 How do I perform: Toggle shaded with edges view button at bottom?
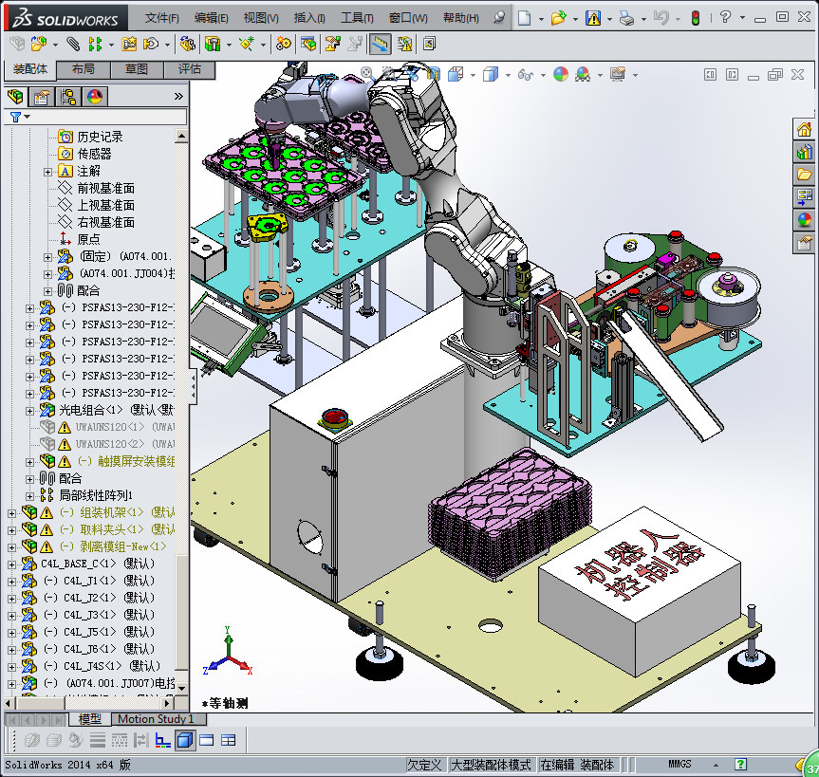tap(185, 740)
